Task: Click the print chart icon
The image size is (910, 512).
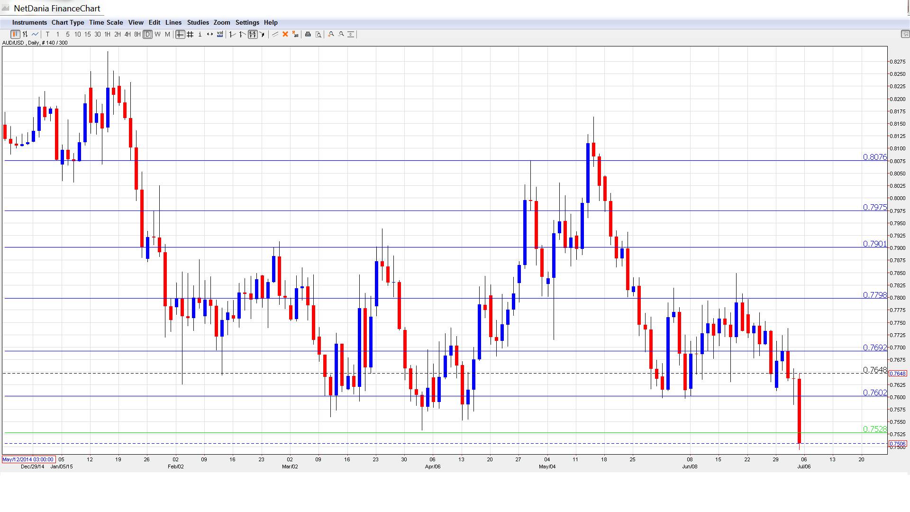Action: click(308, 34)
